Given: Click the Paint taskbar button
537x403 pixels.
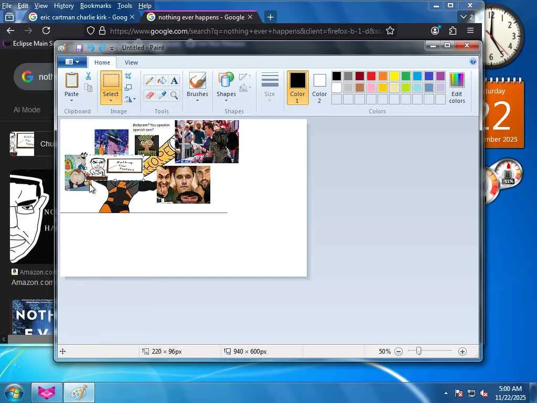Looking at the screenshot, I should coord(79,393).
